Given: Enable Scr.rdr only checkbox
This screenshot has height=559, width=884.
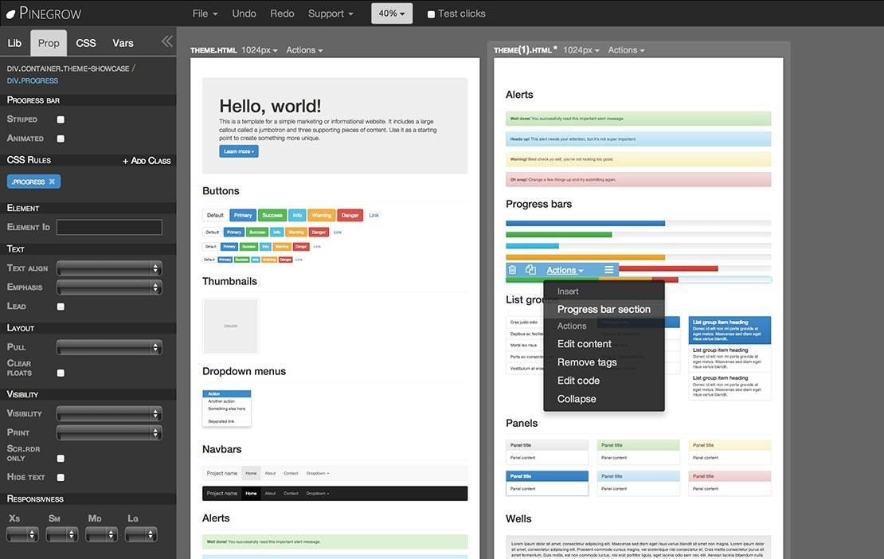Looking at the screenshot, I should coord(61,459).
